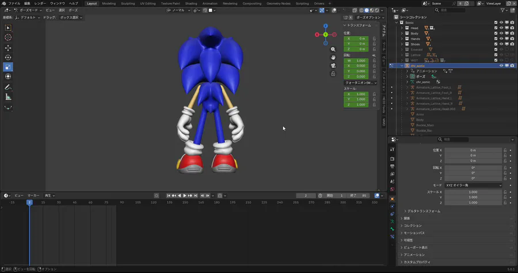Select the Measure tool

pos(8,97)
